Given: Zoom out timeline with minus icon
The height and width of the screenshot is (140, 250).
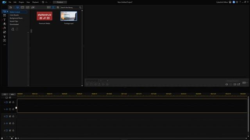Looking at the screenshot, I should point(2,138).
